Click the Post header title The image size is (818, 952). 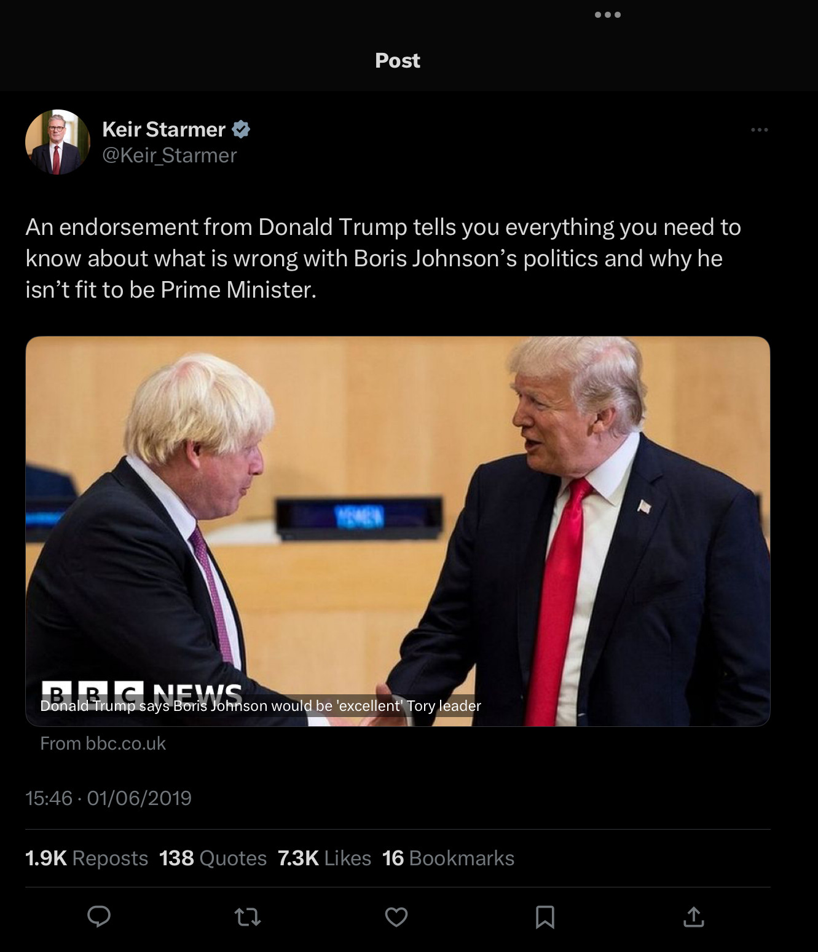[x=398, y=60]
